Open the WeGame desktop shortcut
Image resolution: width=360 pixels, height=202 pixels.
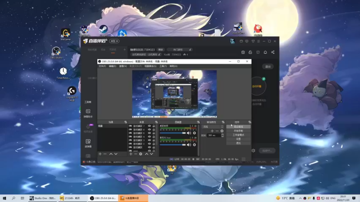tap(65, 35)
